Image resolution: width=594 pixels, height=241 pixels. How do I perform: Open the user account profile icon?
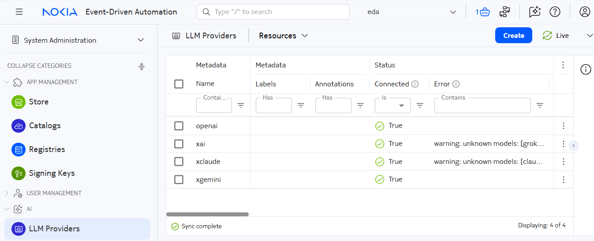pos(585,12)
